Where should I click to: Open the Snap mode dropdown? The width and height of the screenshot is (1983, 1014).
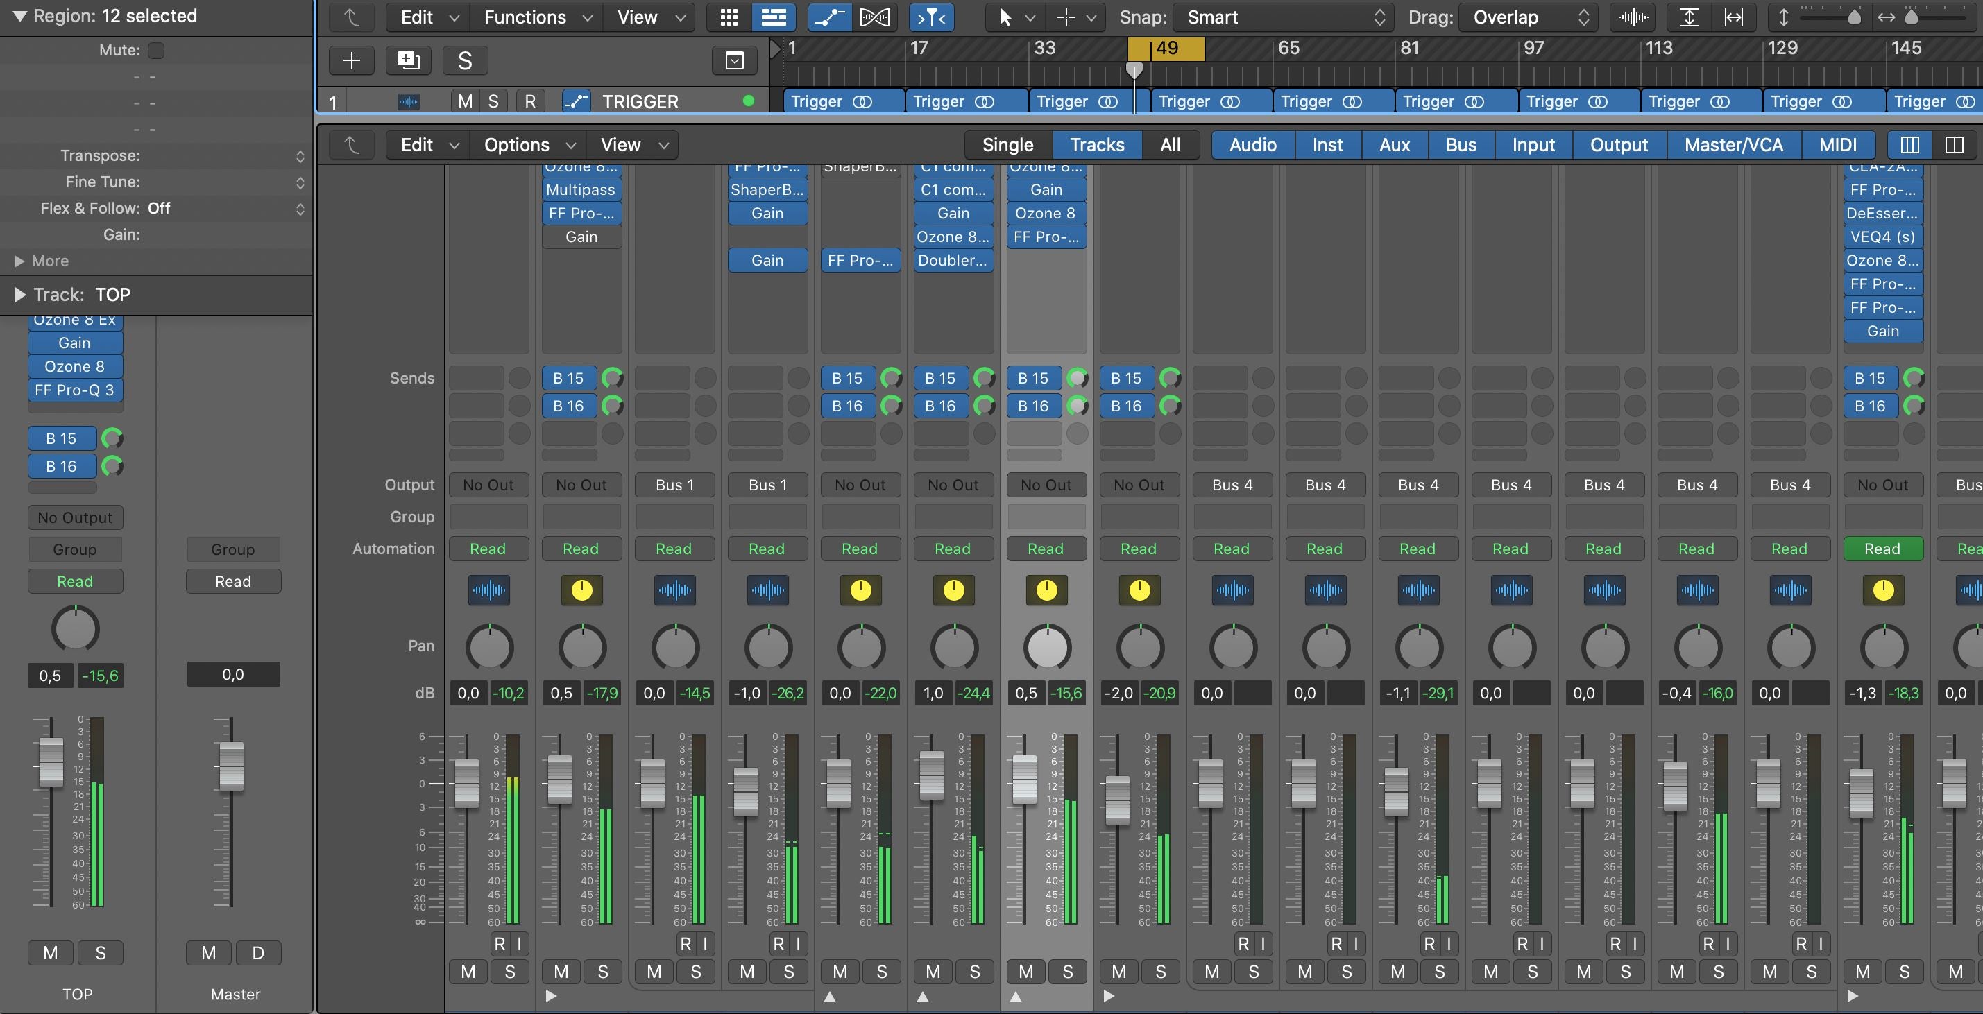click(x=1282, y=17)
